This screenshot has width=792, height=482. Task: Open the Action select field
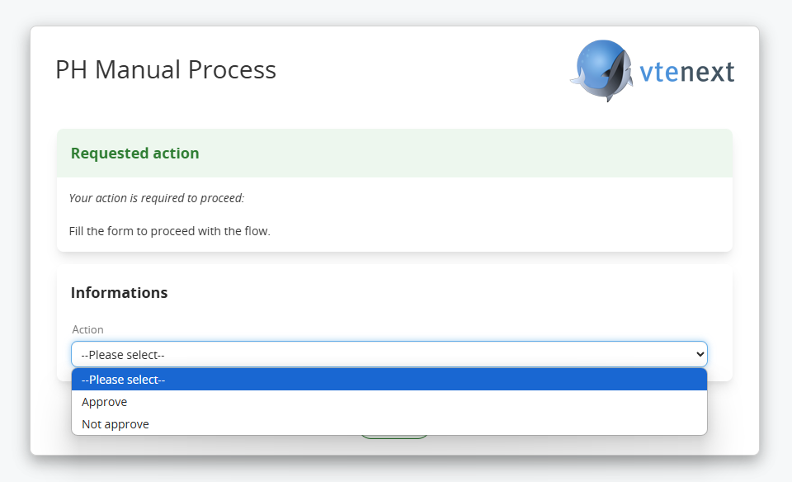point(389,354)
